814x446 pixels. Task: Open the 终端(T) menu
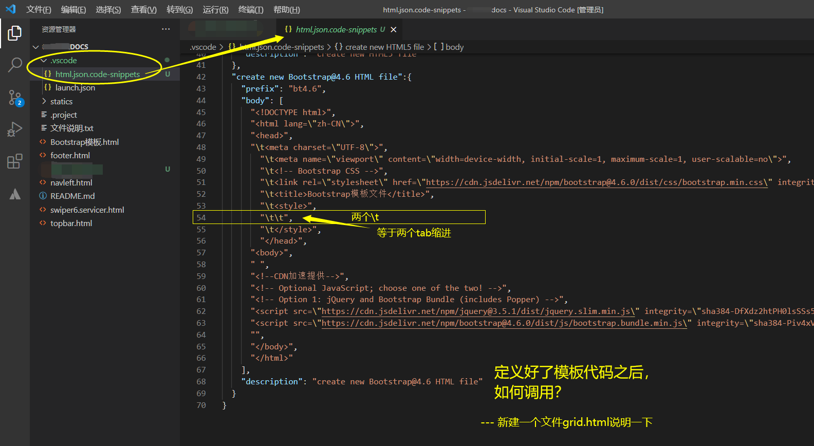(x=251, y=10)
